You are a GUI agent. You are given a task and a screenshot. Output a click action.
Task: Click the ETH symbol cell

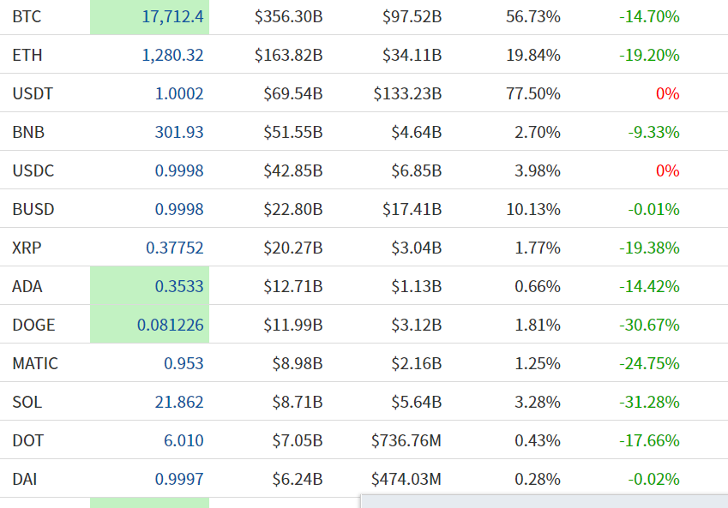27,55
